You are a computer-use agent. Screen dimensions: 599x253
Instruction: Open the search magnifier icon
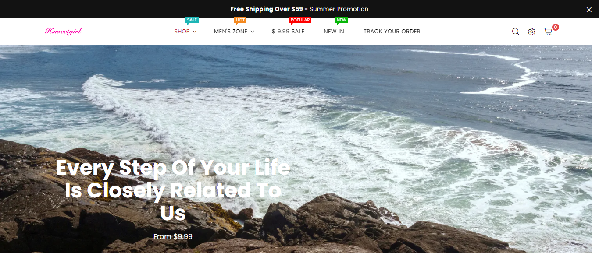pos(516,32)
